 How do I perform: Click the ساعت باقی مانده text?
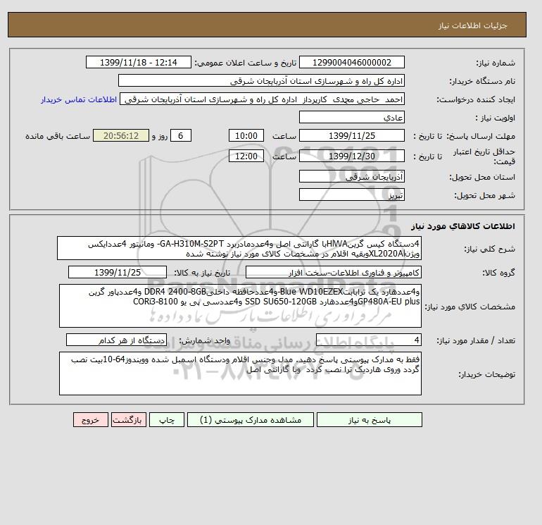58,136
